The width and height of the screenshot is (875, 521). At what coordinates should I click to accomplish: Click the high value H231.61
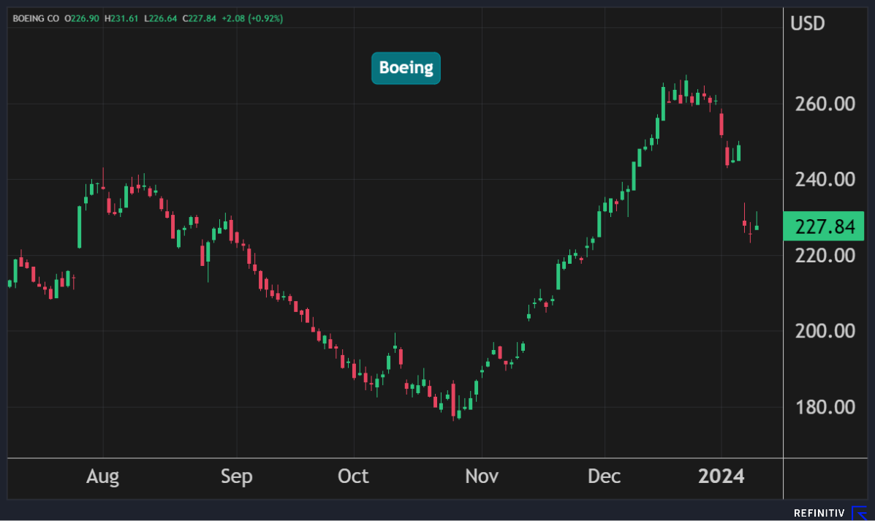coord(121,18)
